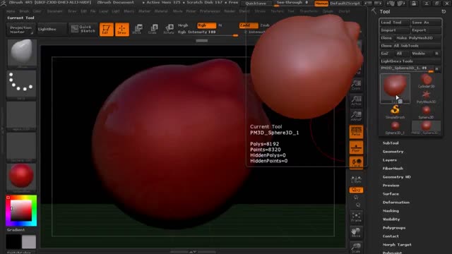Viewport: 452px width, 254px height.
Task: Select the Move transform icon in top shelf
Action: (x=138, y=30)
